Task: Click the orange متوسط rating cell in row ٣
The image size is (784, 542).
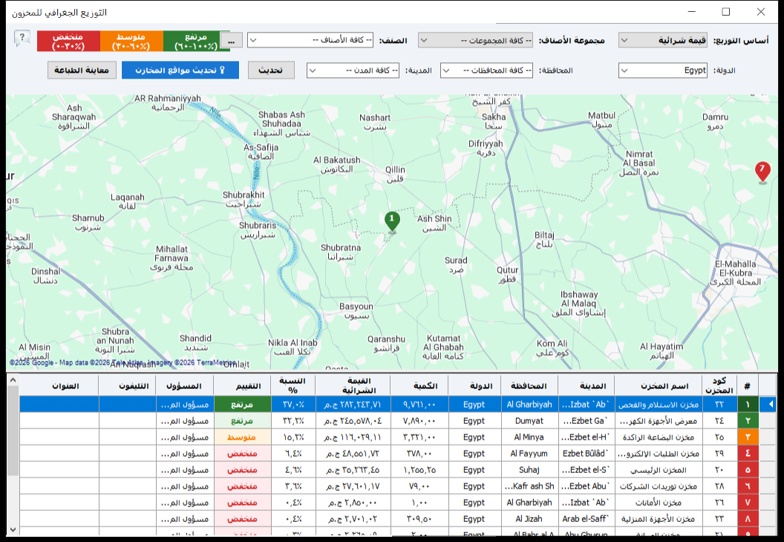Action: (x=243, y=437)
